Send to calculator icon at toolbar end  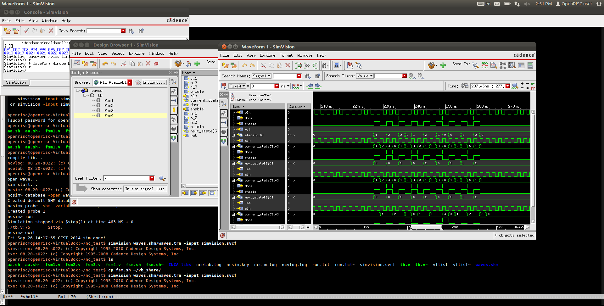click(x=530, y=65)
